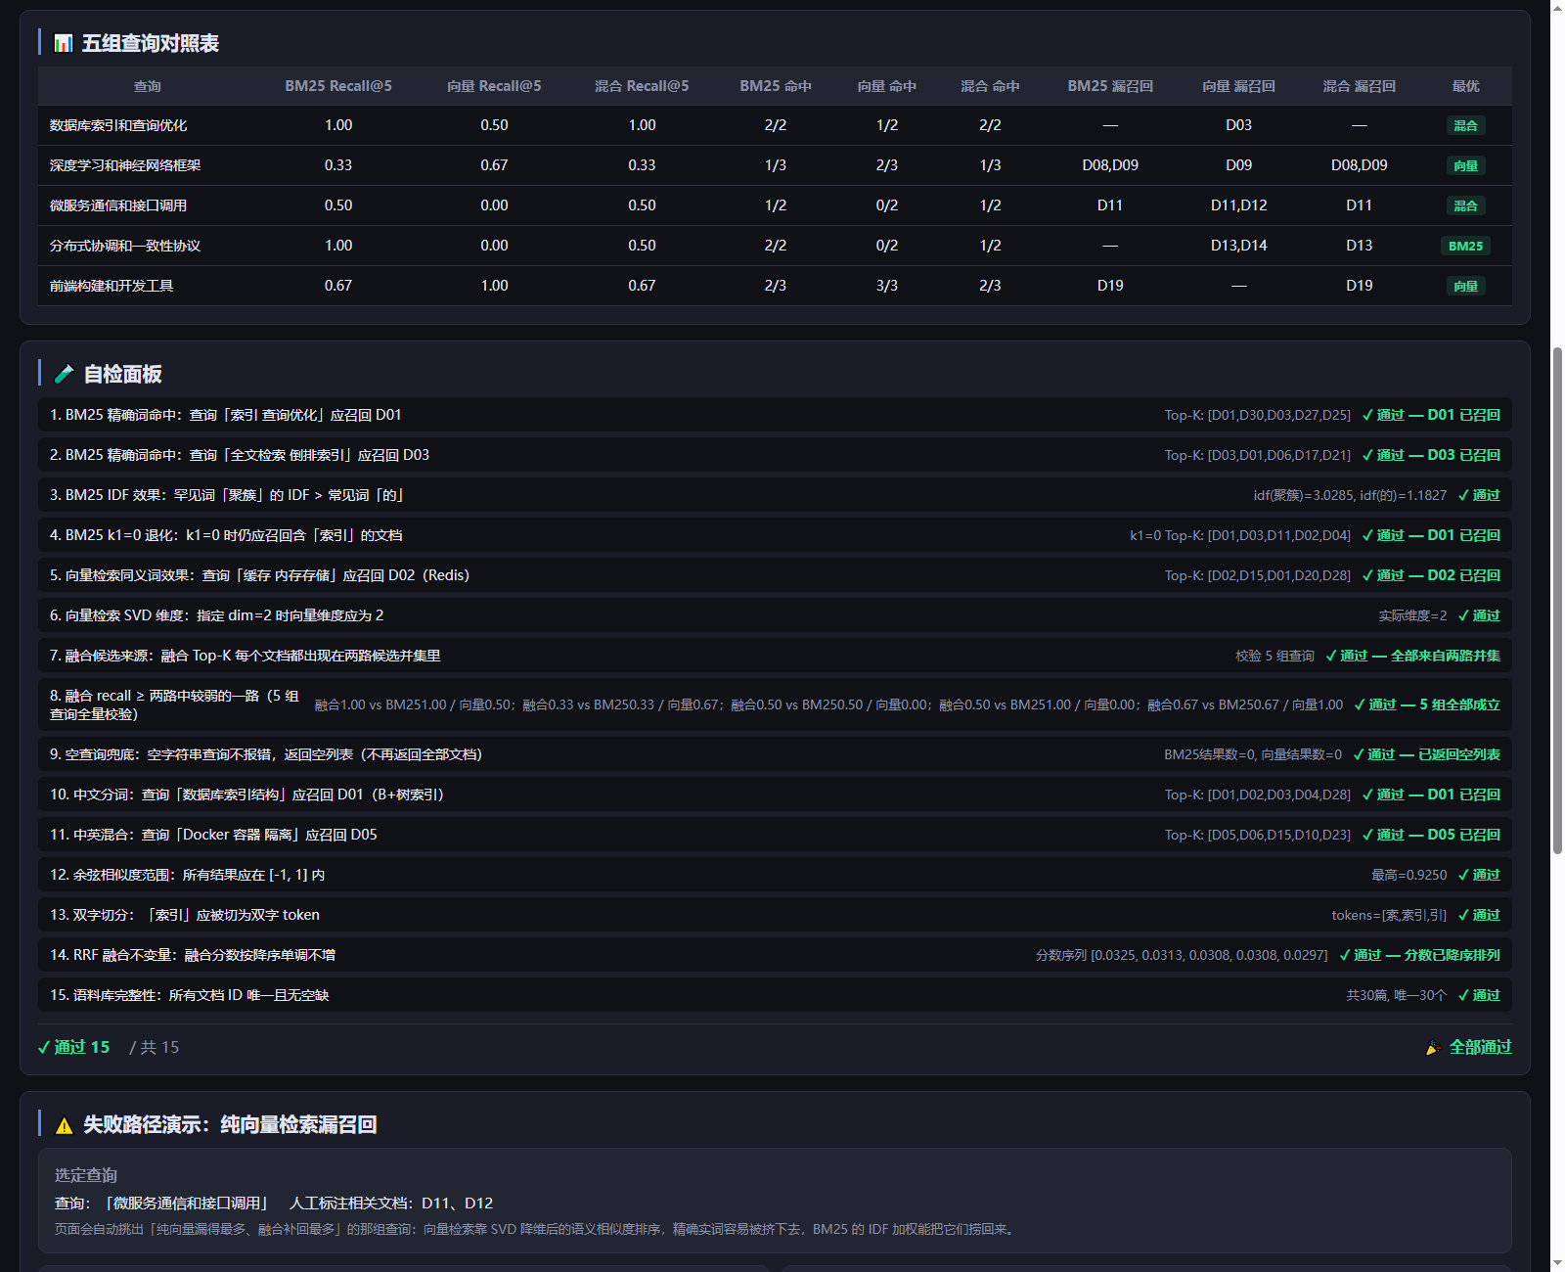Select the 分布式协调和一致性协议 query cell

(125, 246)
